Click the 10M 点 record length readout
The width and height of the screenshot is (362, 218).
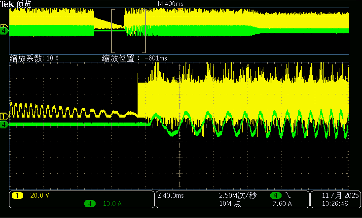pyautogui.click(x=230, y=204)
